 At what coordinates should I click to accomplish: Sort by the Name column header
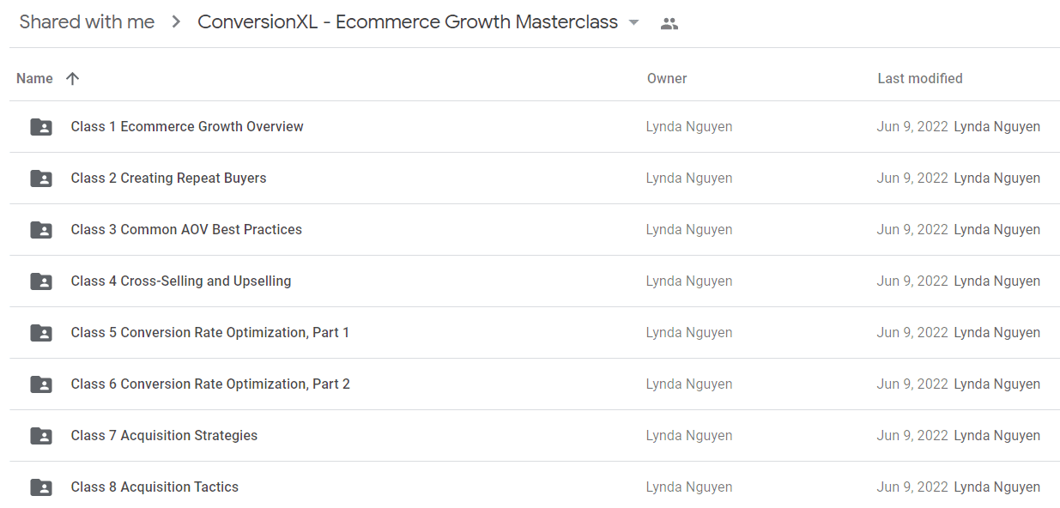pyautogui.click(x=34, y=79)
